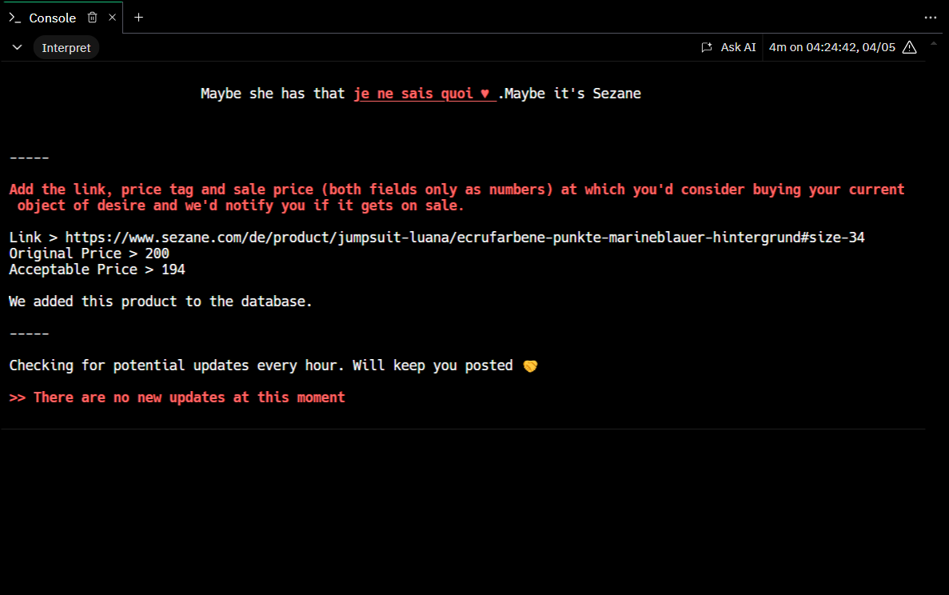Collapse the output with the chevron
The width and height of the screenshot is (949, 595).
[17, 47]
